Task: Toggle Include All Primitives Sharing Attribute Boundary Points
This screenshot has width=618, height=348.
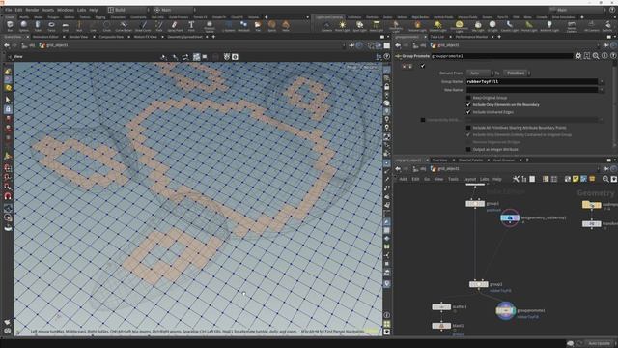Action: pos(468,128)
